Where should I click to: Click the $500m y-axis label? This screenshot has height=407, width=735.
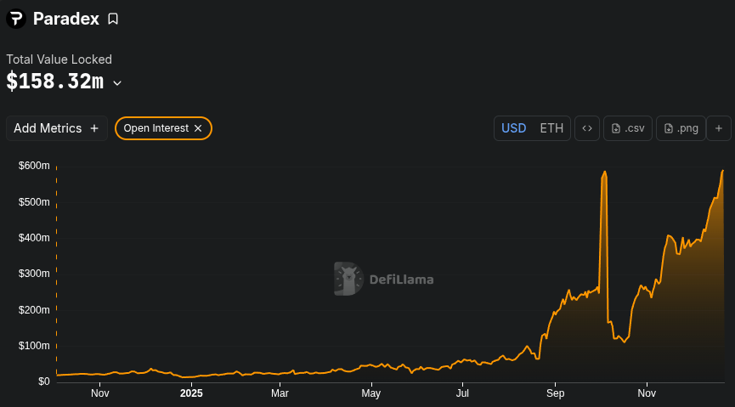[34, 202]
